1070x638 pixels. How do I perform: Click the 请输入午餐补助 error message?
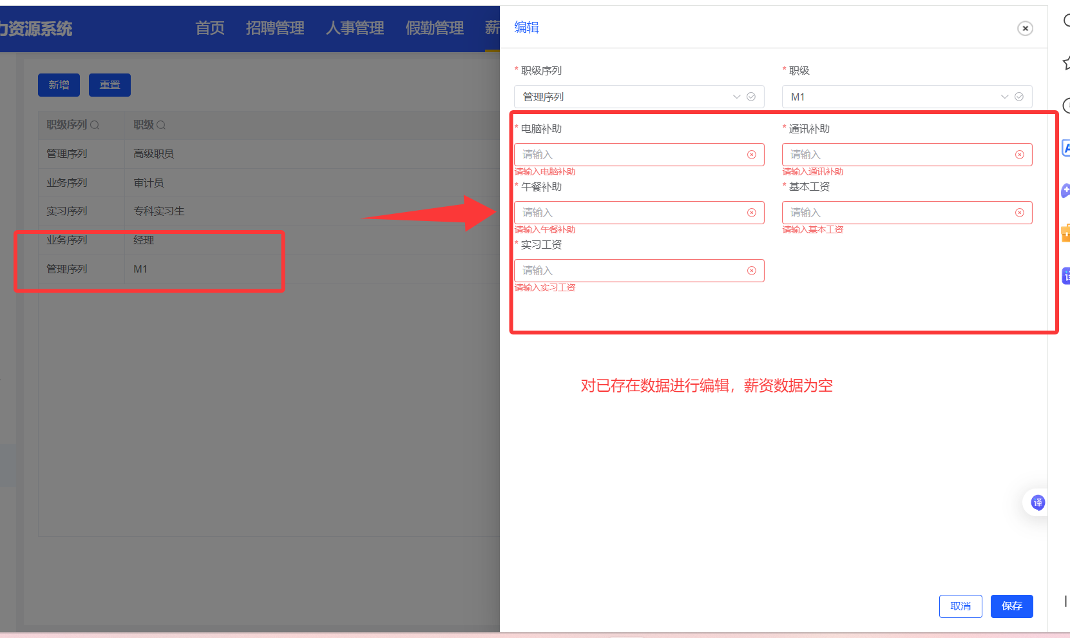tap(545, 230)
